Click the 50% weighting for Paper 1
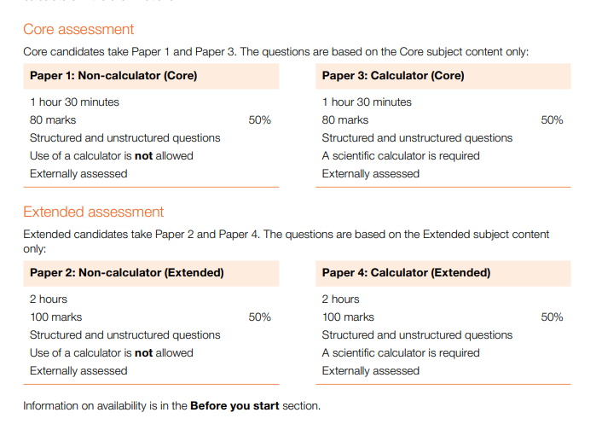The image size is (602, 430). (x=260, y=120)
